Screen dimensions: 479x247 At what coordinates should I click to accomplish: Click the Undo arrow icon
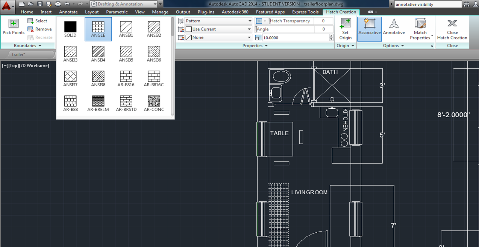(x=67, y=4)
